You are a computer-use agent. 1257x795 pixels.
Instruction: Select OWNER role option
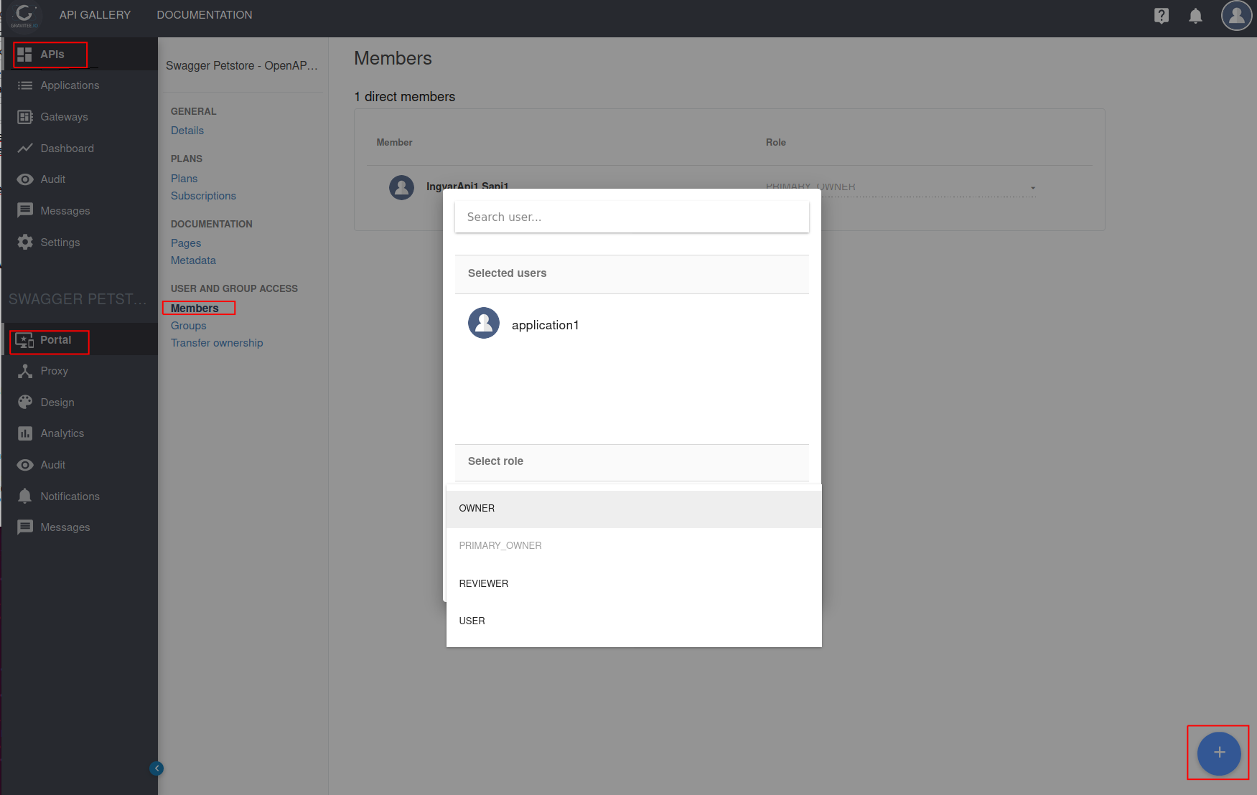634,509
